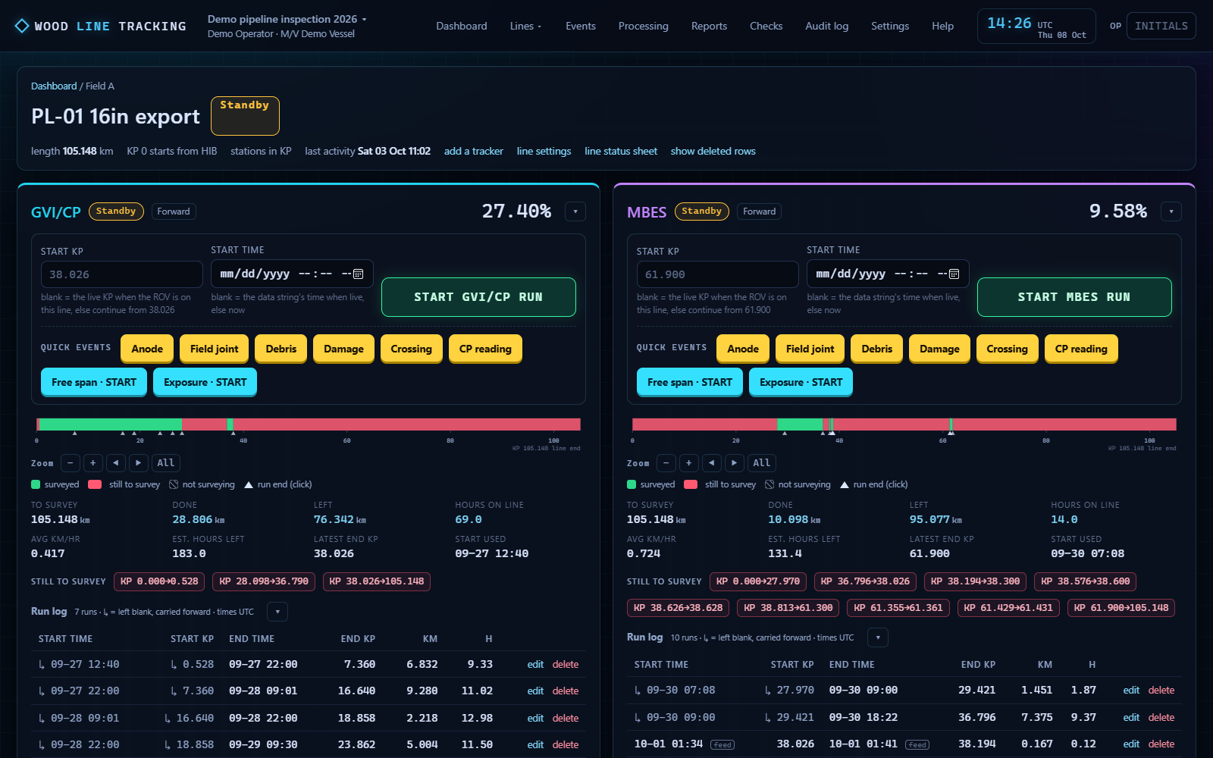This screenshot has width=1213, height=758.
Task: Open the Lines dropdown menu
Action: point(525,26)
